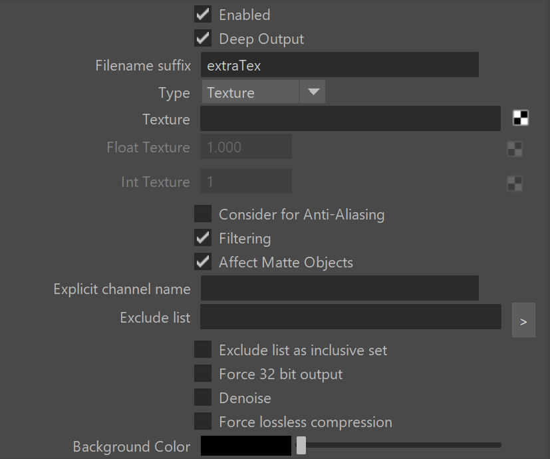Check Force 32 bit output

[203, 373]
